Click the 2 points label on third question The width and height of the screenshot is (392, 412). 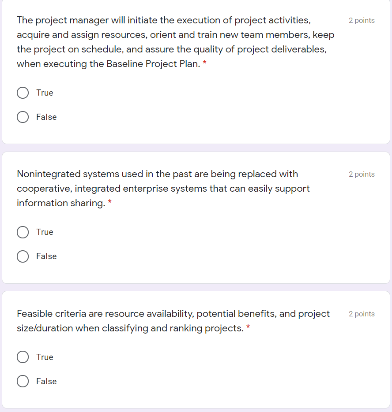pos(362,314)
